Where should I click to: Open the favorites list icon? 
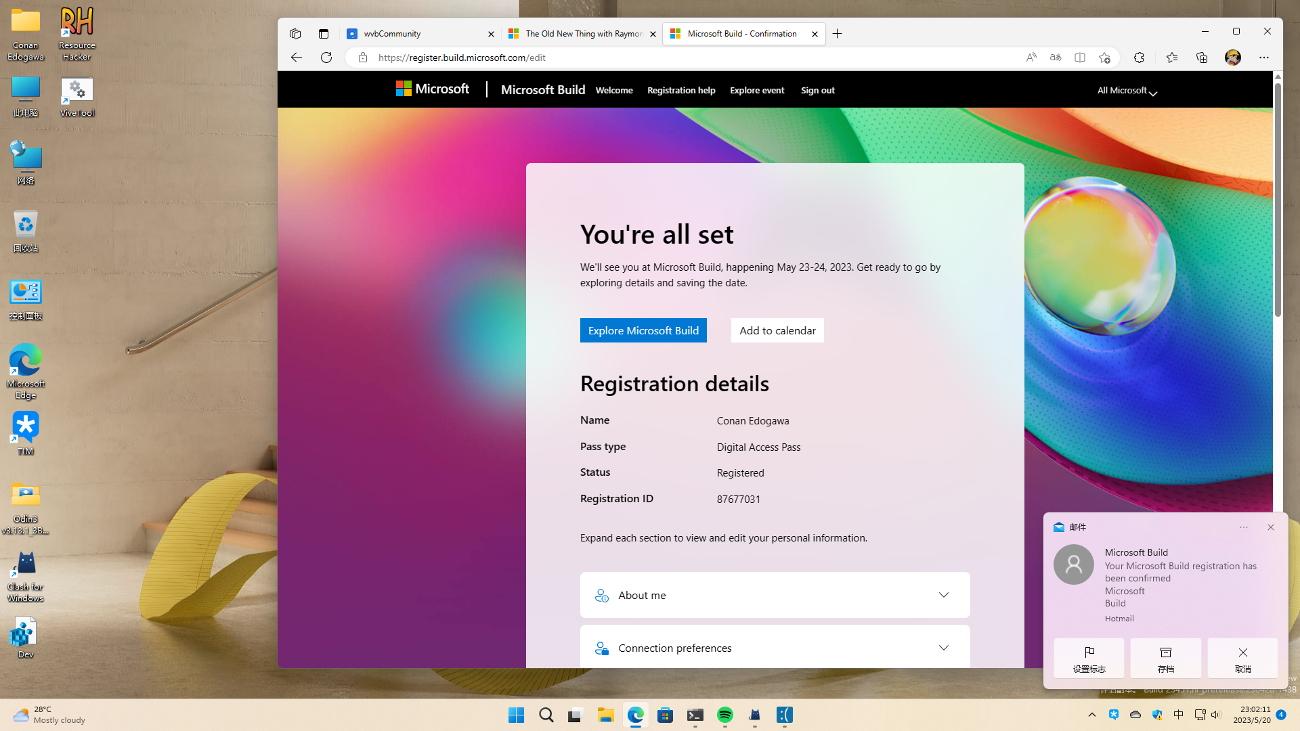point(1172,58)
